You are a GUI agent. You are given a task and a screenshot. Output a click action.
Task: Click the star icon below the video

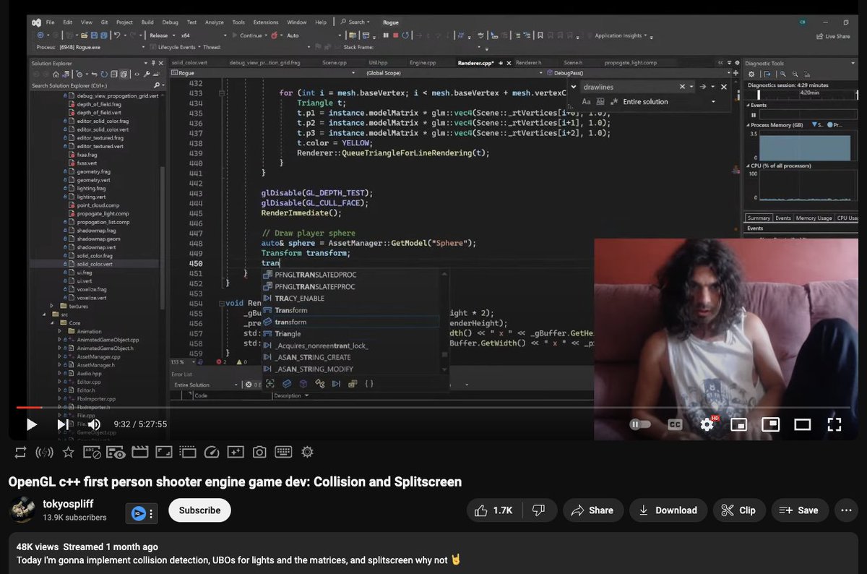click(68, 453)
